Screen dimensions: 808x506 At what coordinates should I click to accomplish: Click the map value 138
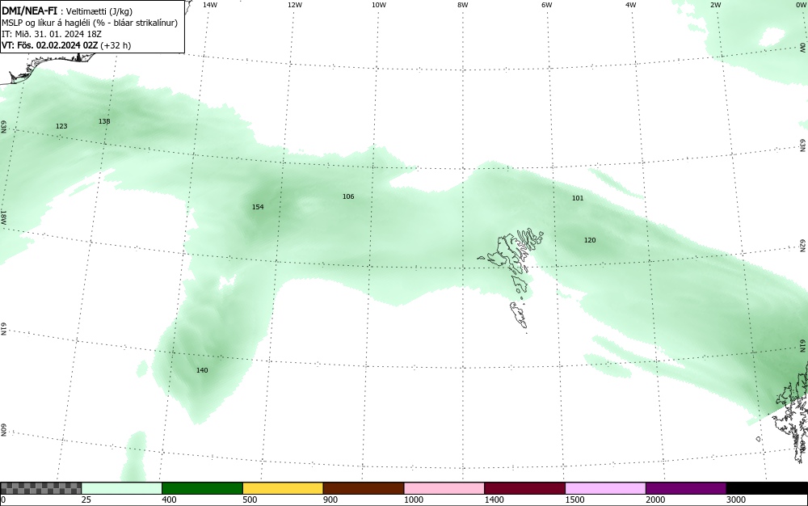(x=104, y=121)
